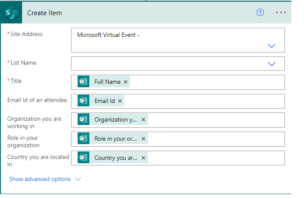The width and height of the screenshot is (304, 198).
Task: Expand the List Name dropdown
Action: [272, 64]
